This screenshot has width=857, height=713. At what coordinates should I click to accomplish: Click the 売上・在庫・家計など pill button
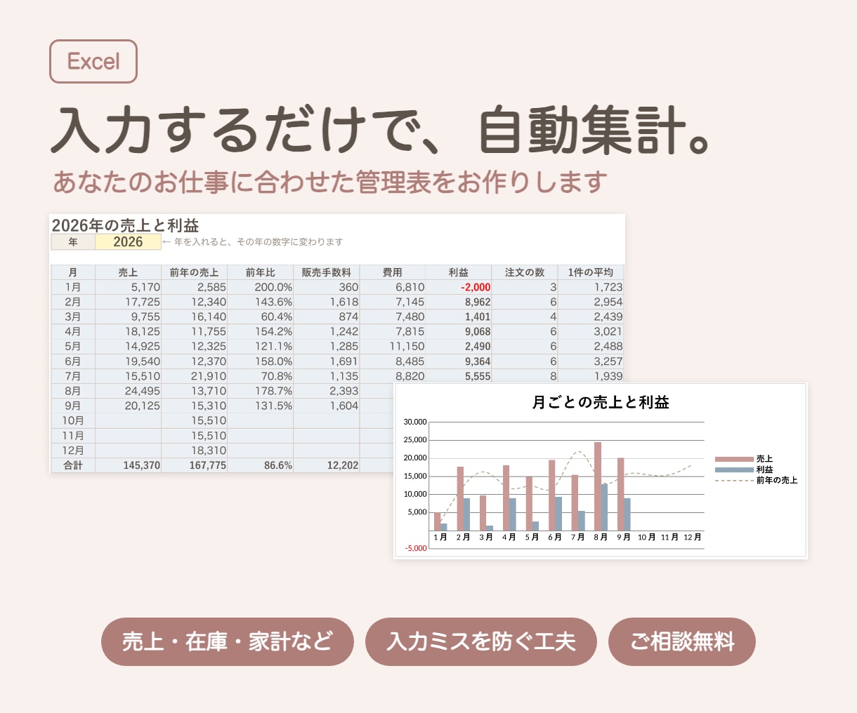[x=228, y=641]
